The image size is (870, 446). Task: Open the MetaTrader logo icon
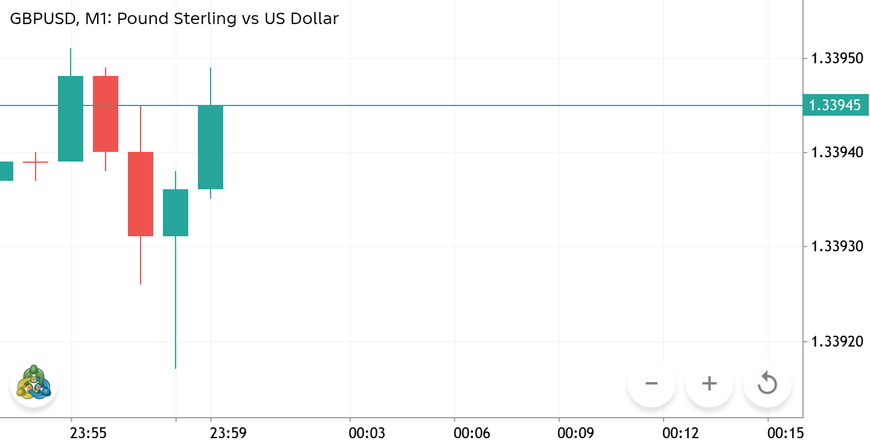coord(34,382)
